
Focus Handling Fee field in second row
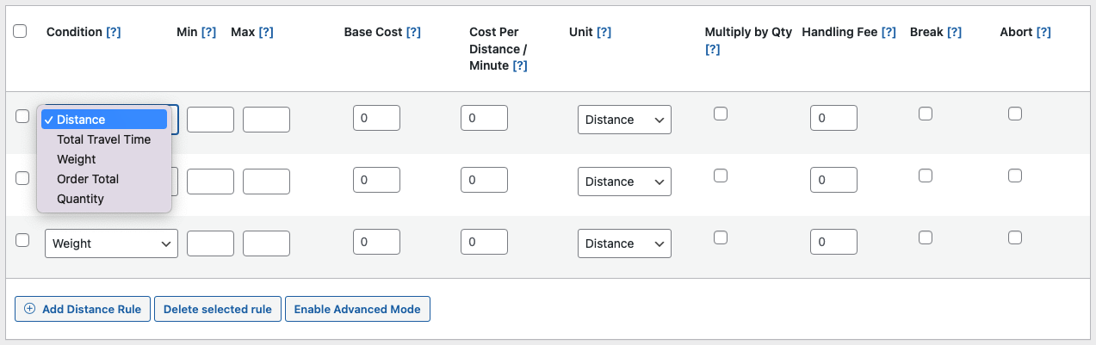pyautogui.click(x=833, y=180)
